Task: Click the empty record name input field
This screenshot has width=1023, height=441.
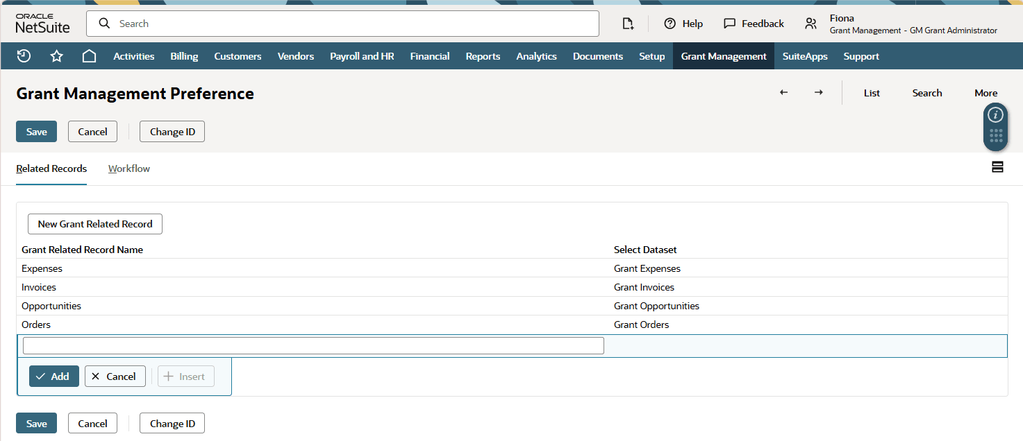Action: [x=313, y=345]
